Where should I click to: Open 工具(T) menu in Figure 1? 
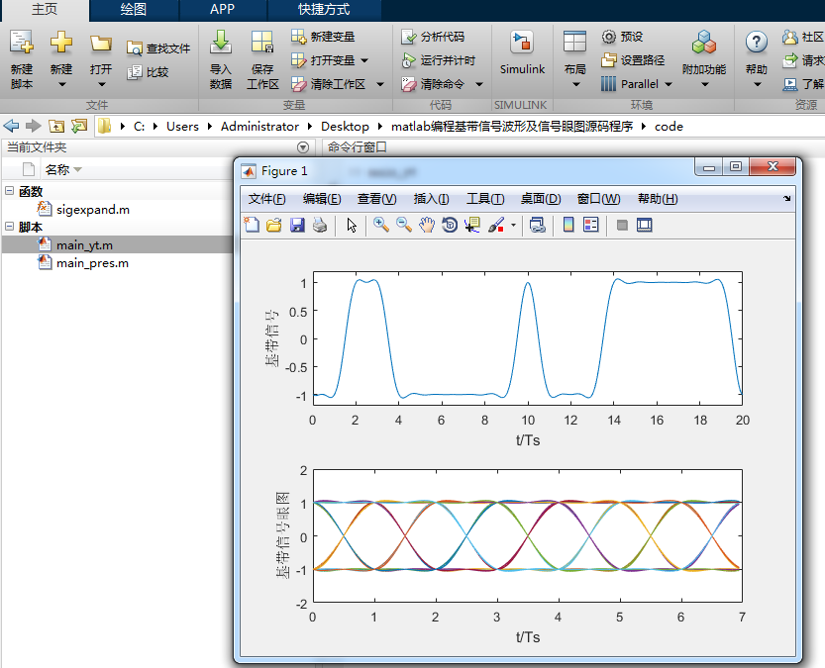tap(485, 199)
